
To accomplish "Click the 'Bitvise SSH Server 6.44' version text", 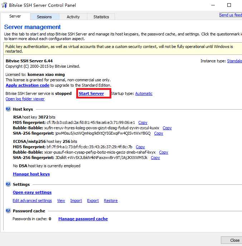I will (29, 61).
